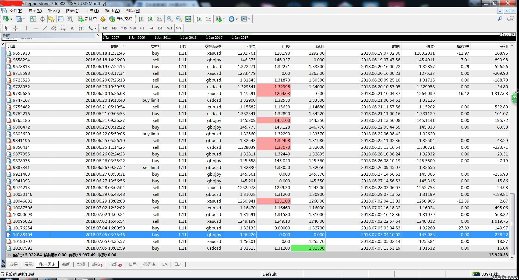
Task: Toggle the Terminal panel icon
Action: (61, 19)
